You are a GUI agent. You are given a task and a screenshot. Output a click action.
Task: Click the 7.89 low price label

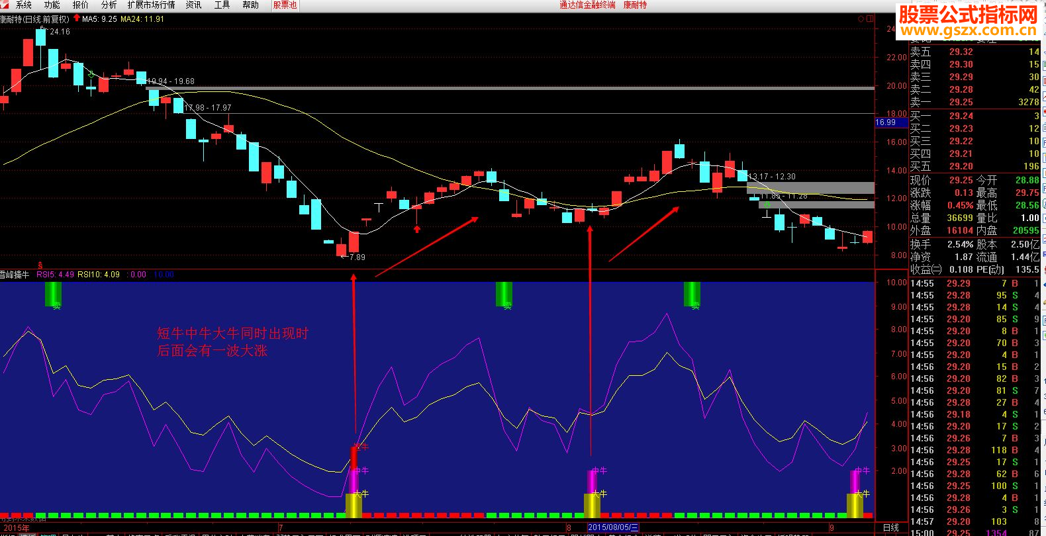pyautogui.click(x=357, y=257)
